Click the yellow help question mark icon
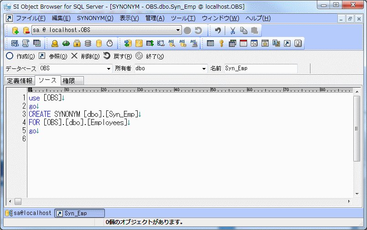Viewport: 367px width, 230px height. tap(298, 43)
